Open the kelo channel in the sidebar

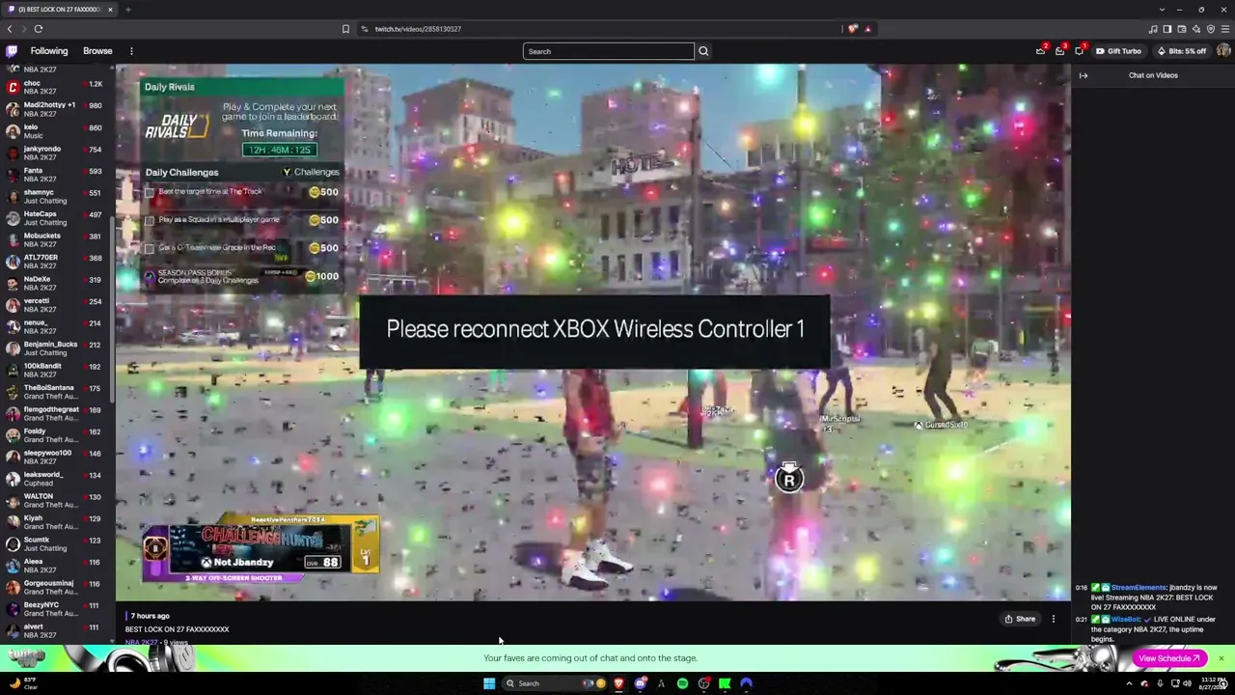[54, 131]
